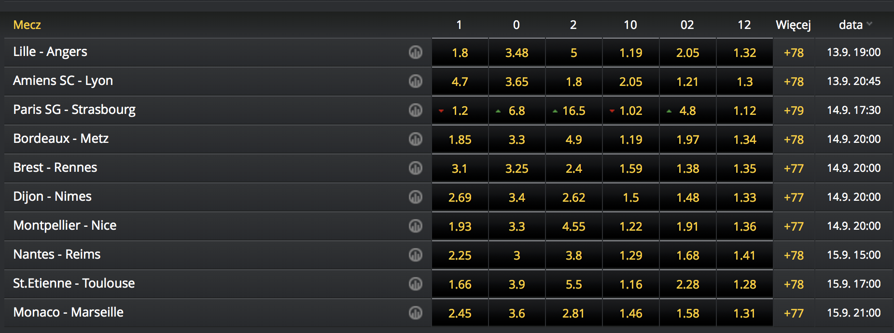Pick away win odds 1.8 for Lyon

pyautogui.click(x=573, y=82)
